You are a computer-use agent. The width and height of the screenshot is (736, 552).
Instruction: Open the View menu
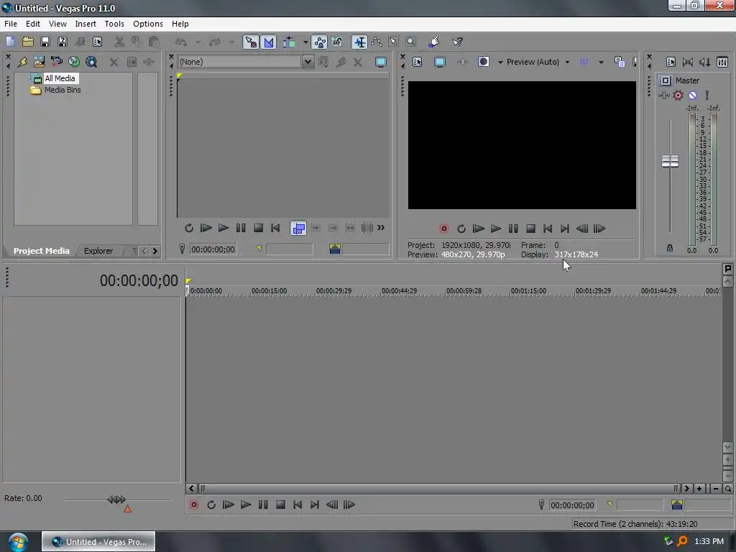57,24
